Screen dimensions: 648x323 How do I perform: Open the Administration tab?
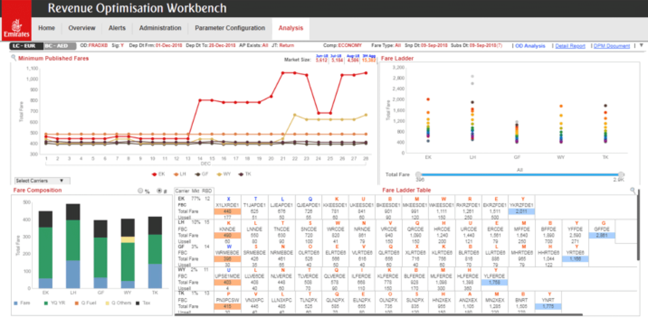pyautogui.click(x=160, y=28)
